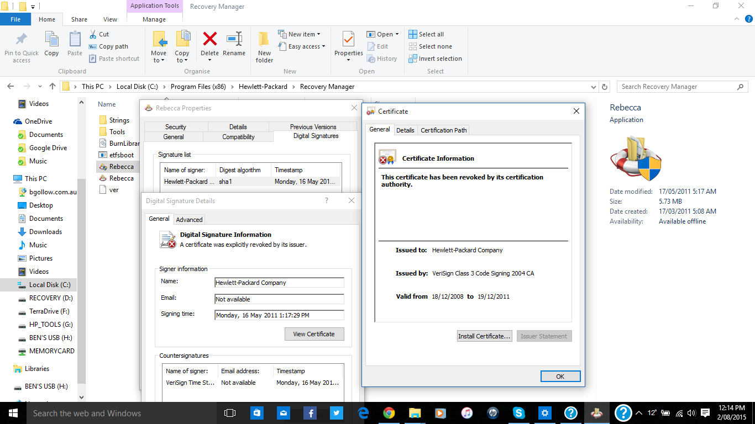Select the etfsboot file

coord(122,155)
